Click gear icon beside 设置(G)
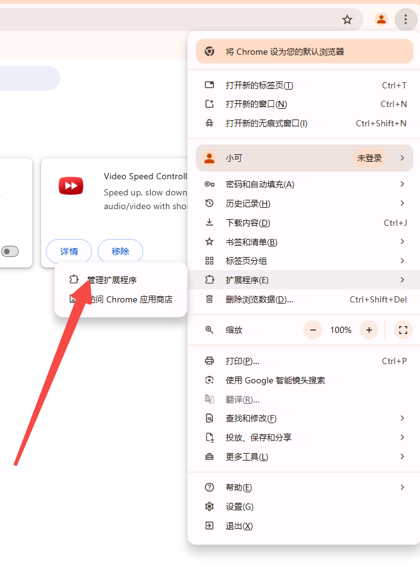This screenshot has width=420, height=580. 209,507
